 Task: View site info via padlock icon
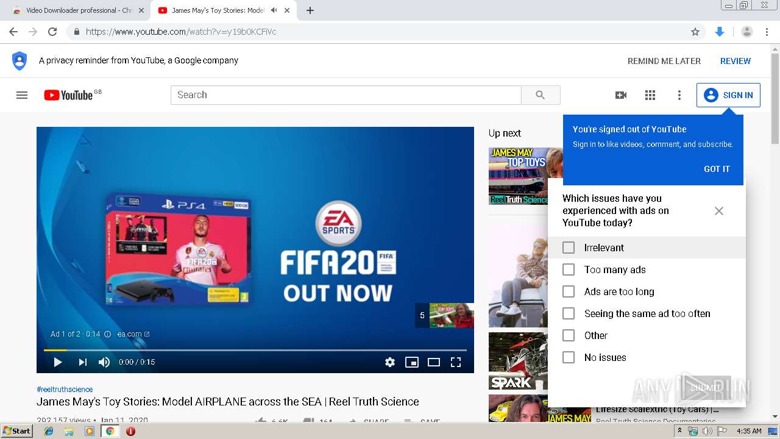76,32
